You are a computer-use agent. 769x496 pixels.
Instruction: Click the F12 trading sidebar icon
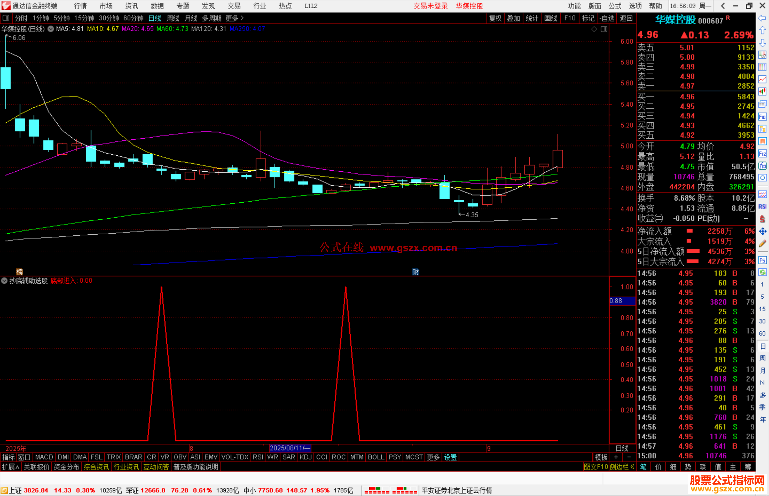click(762, 154)
